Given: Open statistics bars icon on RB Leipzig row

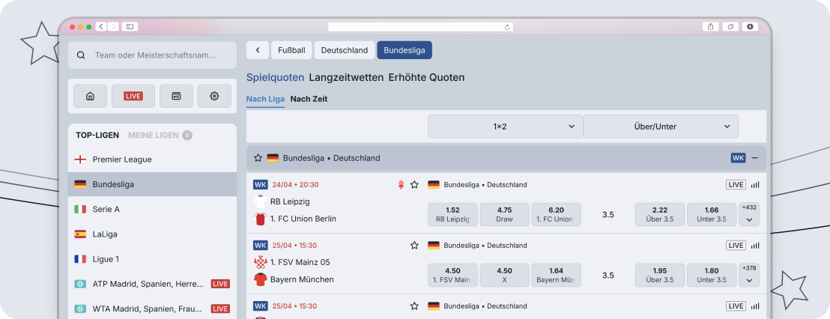Looking at the screenshot, I should tap(755, 185).
